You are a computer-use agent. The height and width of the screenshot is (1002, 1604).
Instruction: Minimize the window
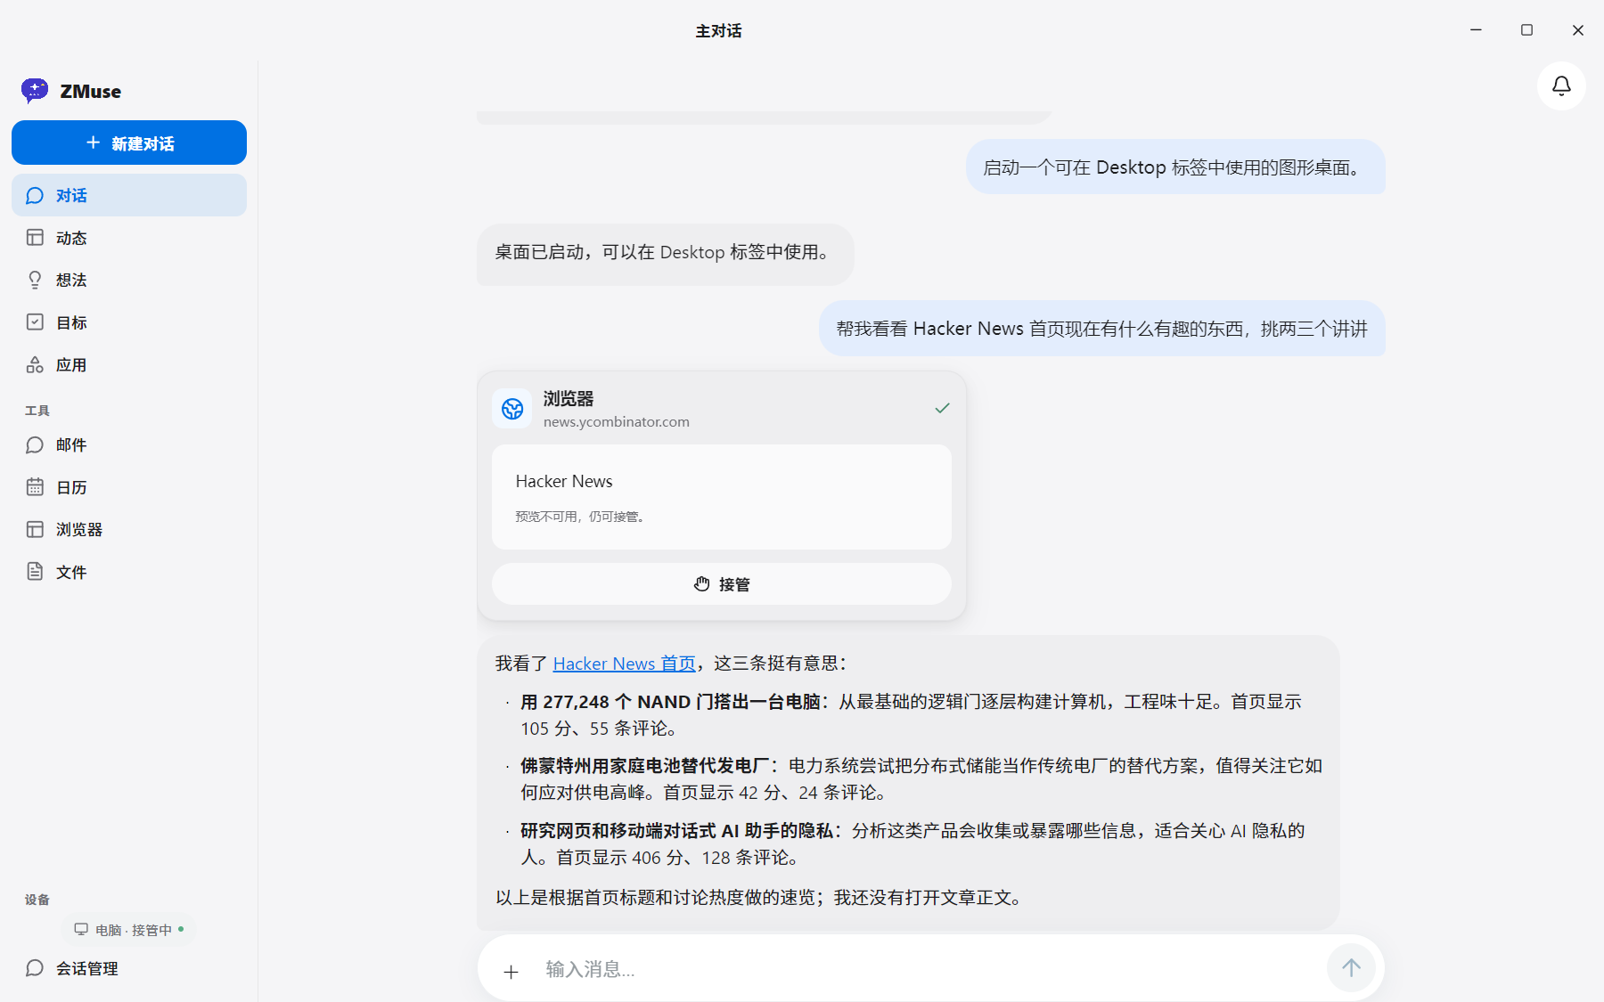pos(1476,30)
